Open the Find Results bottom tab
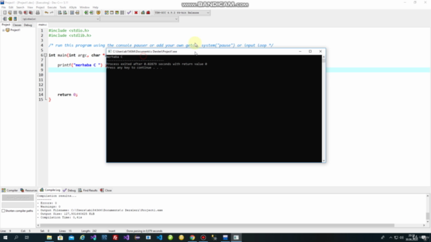The height and width of the screenshot is (242, 431). [88, 190]
